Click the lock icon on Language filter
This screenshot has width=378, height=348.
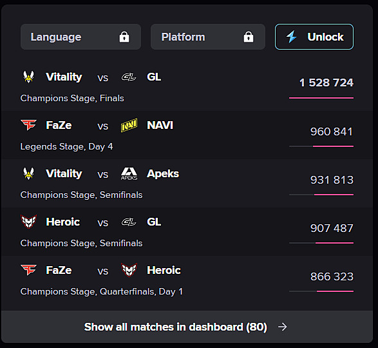(x=124, y=37)
